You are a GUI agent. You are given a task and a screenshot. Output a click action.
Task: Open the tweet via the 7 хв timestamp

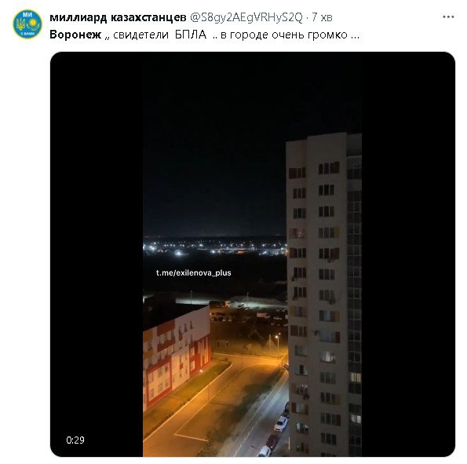pyautogui.click(x=322, y=17)
